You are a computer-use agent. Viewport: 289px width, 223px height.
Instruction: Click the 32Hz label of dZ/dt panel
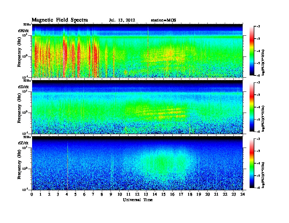pyautogui.click(x=27, y=137)
